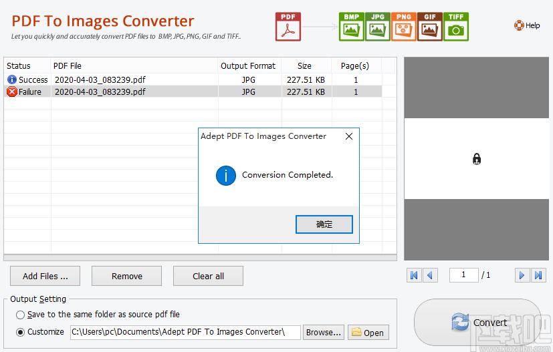Click the page number input box
553x352 pixels.
[464, 275]
